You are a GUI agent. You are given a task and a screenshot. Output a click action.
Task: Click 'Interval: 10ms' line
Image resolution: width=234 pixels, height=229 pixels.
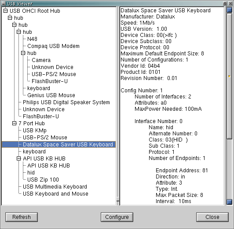(173, 201)
